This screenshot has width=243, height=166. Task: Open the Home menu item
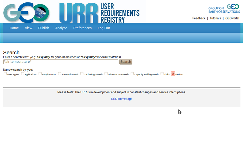point(14,28)
